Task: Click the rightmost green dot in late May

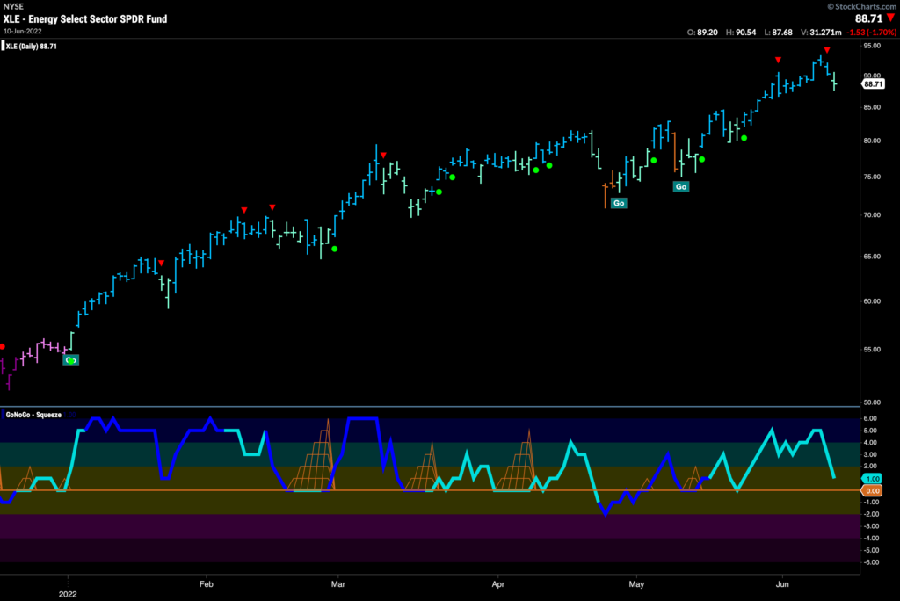Action: tap(744, 138)
